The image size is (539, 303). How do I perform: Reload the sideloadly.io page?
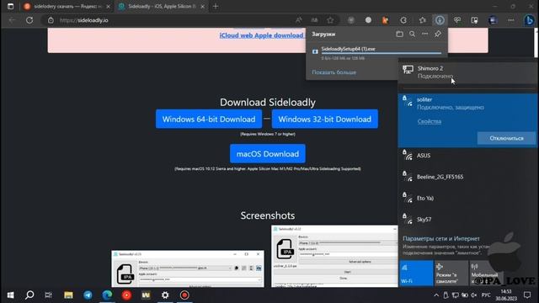coord(29,20)
